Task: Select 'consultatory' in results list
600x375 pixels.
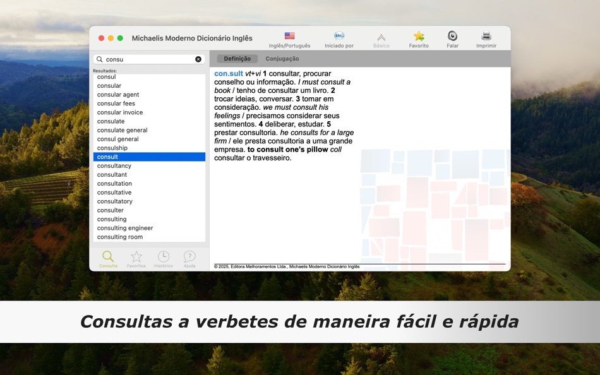Action: (x=149, y=201)
